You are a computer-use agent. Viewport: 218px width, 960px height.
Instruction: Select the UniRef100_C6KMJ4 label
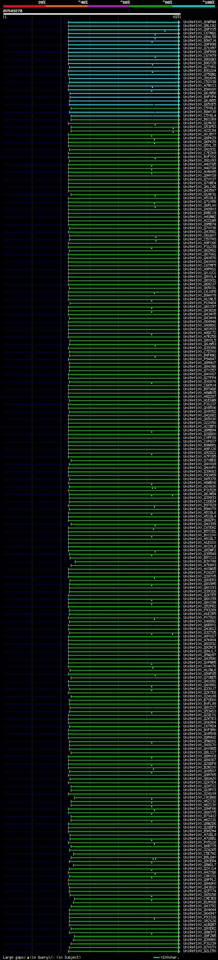pyautogui.click(x=200, y=385)
